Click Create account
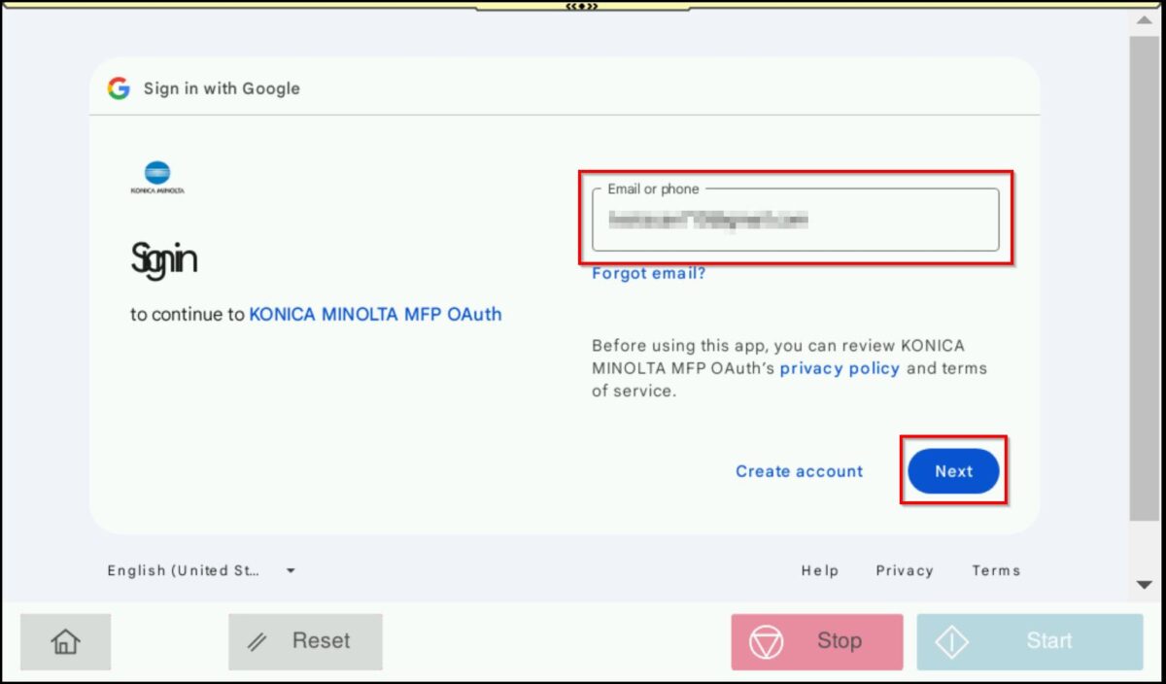This screenshot has width=1166, height=684. (x=799, y=471)
